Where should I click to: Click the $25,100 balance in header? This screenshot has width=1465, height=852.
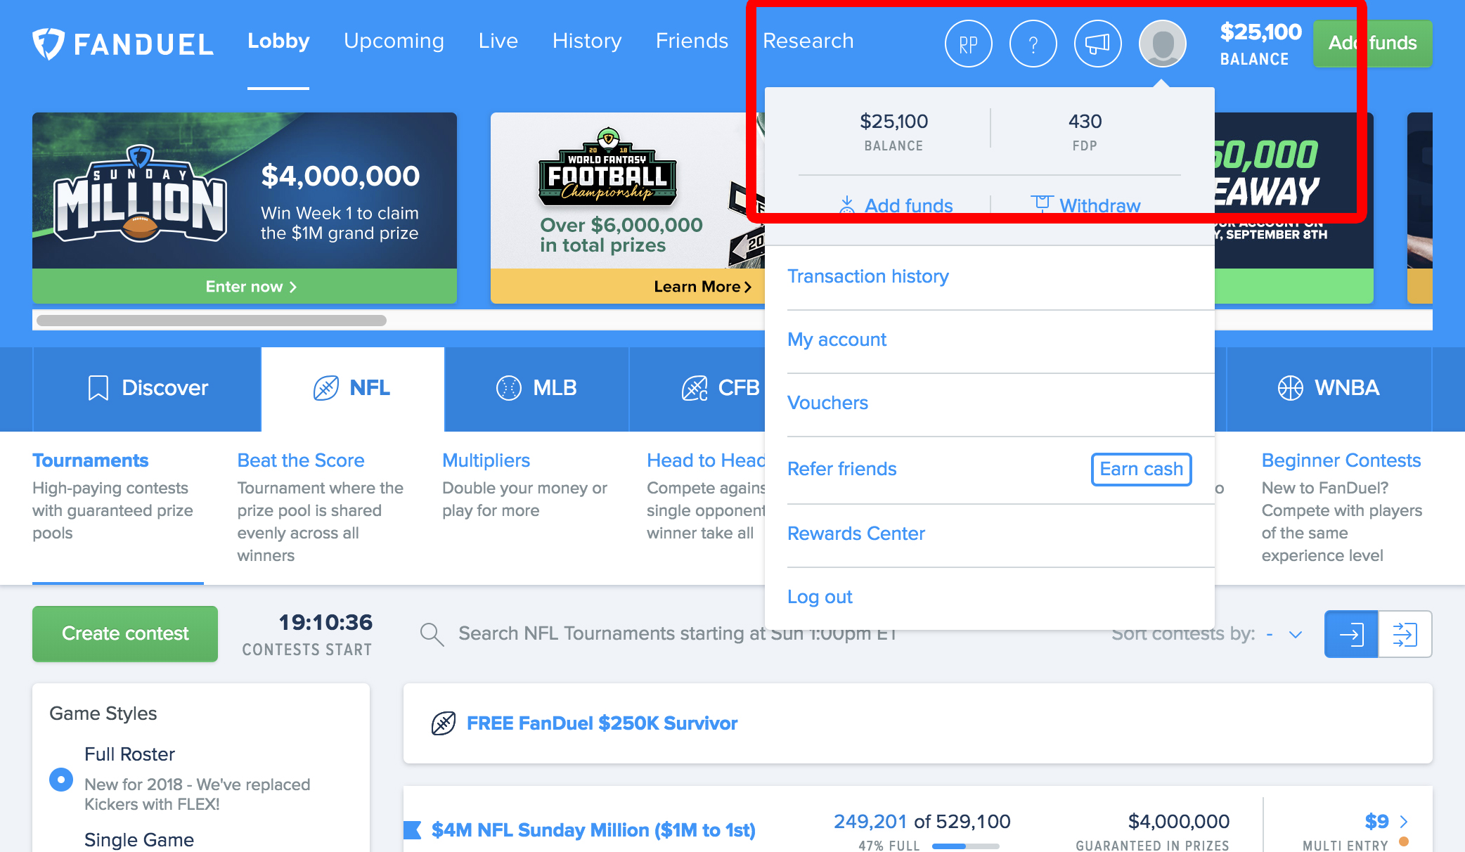[x=1260, y=32]
